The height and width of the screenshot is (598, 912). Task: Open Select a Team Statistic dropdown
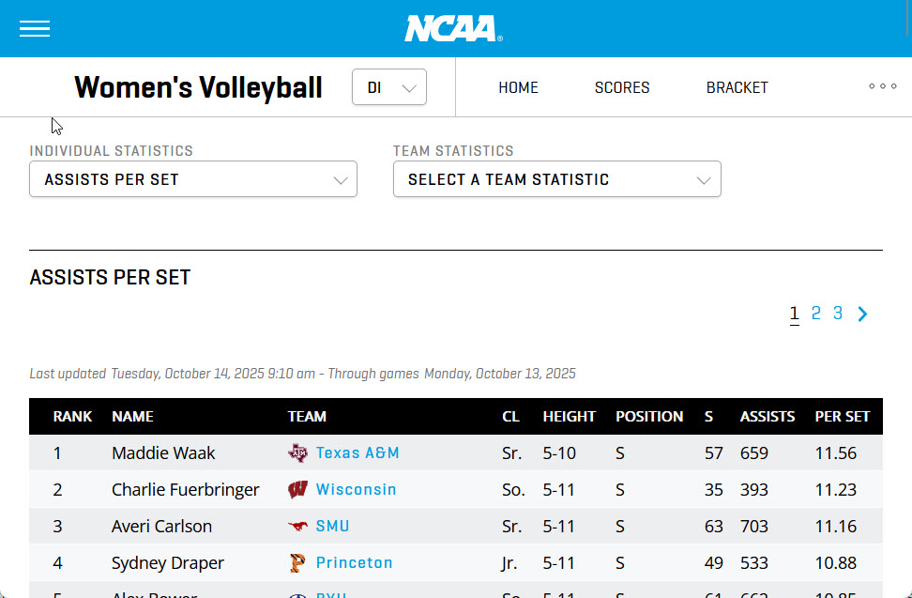[556, 179]
